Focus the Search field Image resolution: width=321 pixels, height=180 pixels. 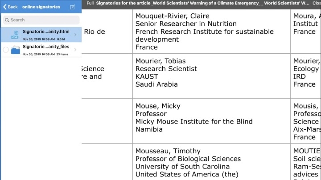pyautogui.click(x=41, y=20)
